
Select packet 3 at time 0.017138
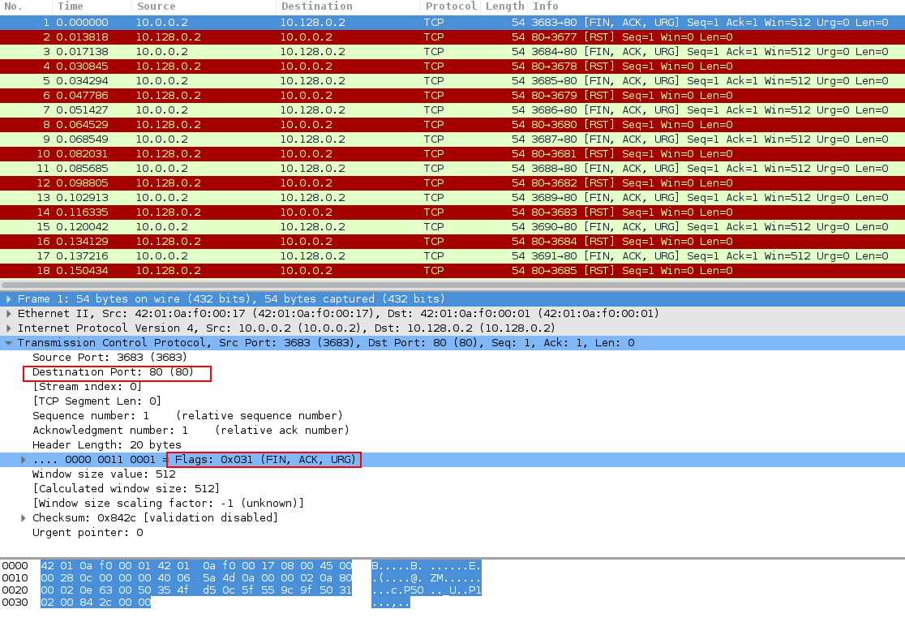pyautogui.click(x=452, y=51)
